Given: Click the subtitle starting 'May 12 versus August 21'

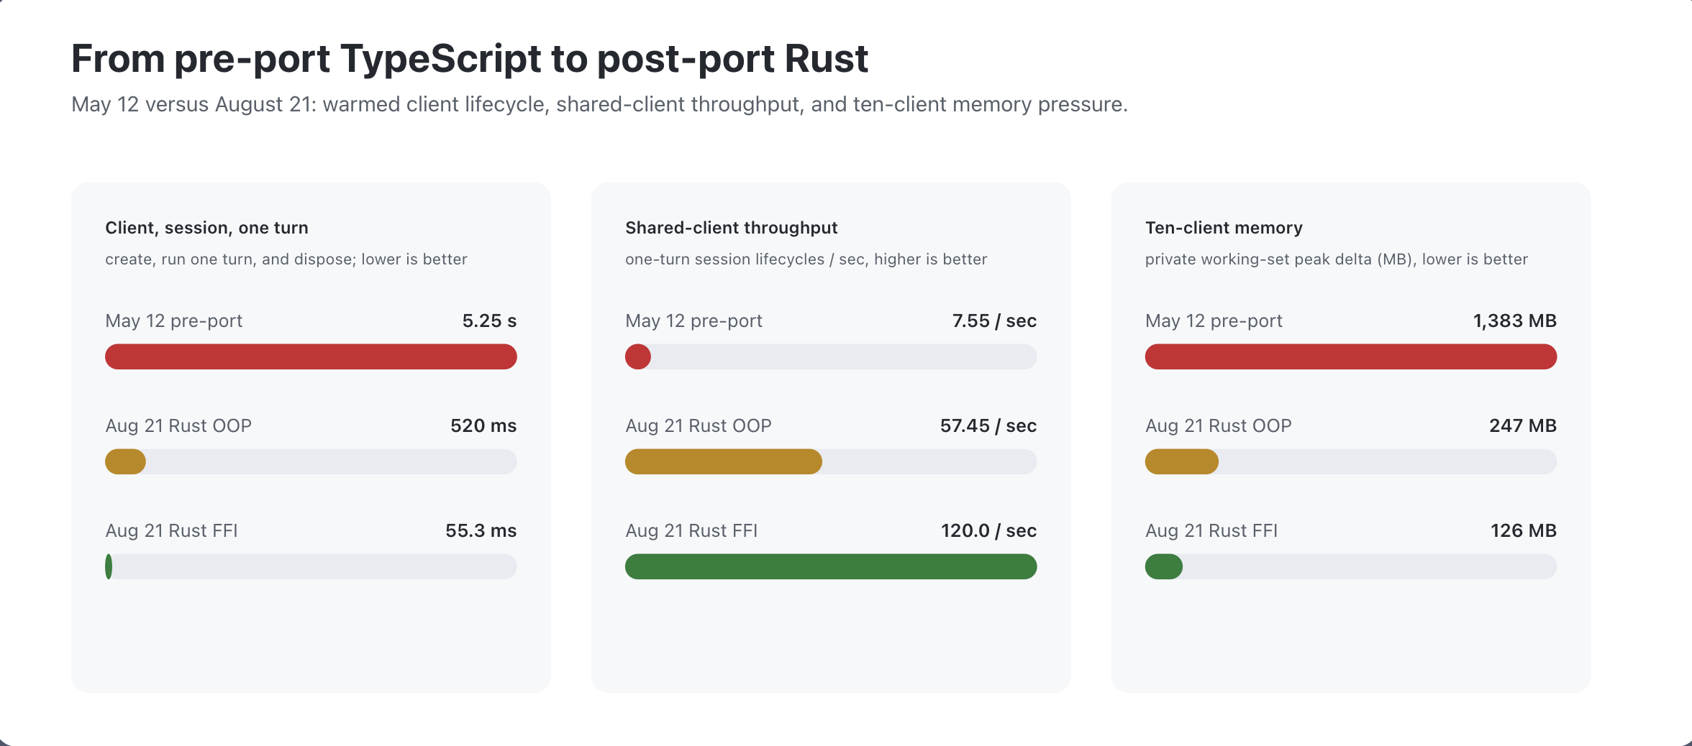Looking at the screenshot, I should pos(599,104).
